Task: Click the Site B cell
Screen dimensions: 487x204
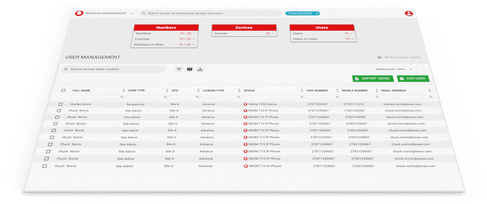Action: pyautogui.click(x=175, y=104)
